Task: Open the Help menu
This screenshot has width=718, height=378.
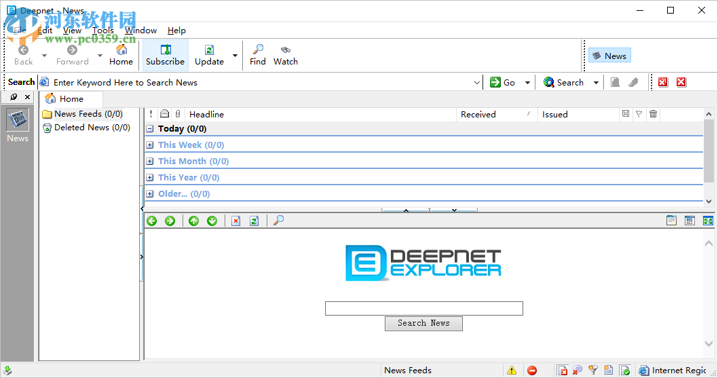Action: tap(176, 31)
